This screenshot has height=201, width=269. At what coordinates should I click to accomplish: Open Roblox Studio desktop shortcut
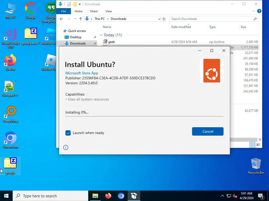50,36
